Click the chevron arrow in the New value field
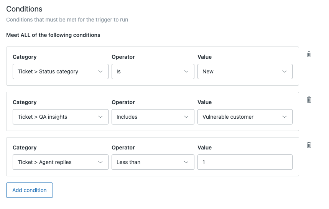Viewport: 329px width, 209px height. [x=284, y=72]
